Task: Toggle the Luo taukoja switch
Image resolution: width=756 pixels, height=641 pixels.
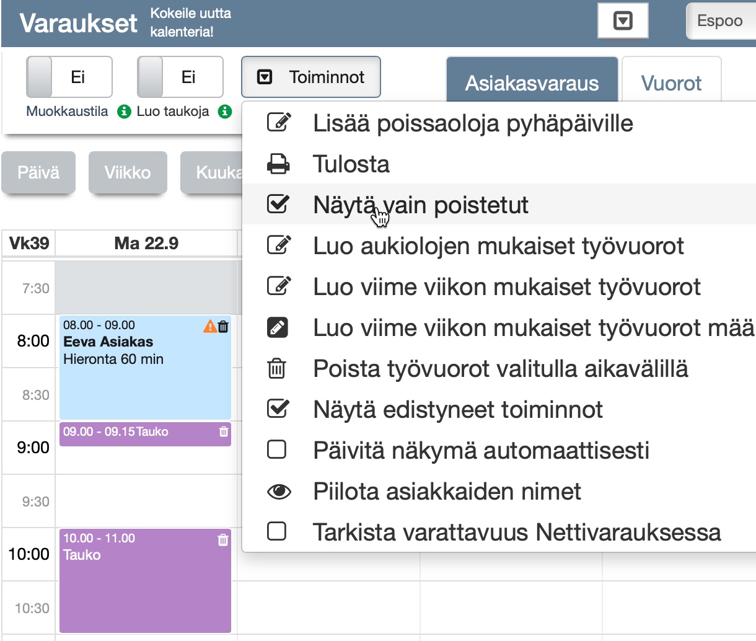Action: pyautogui.click(x=180, y=77)
